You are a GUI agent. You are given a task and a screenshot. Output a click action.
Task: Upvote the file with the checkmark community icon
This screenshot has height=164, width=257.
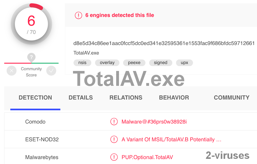coord(51,70)
